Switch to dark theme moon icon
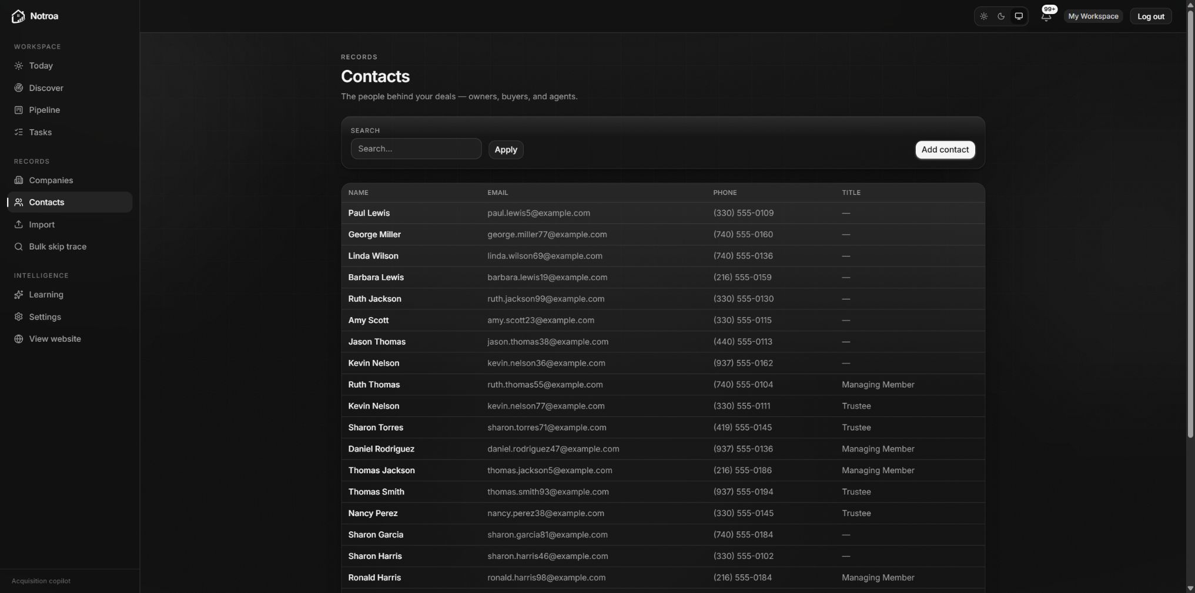 [x=1001, y=16]
